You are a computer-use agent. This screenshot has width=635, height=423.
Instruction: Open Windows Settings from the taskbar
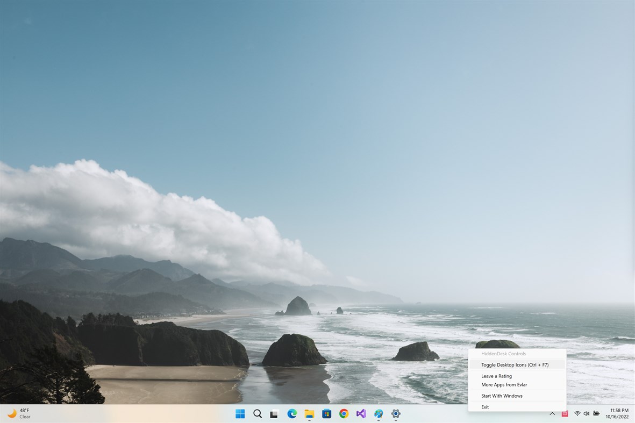point(396,414)
